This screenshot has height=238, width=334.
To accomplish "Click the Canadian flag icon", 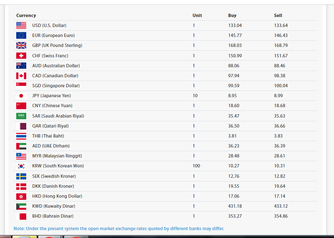I will pyautogui.click(x=21, y=76).
